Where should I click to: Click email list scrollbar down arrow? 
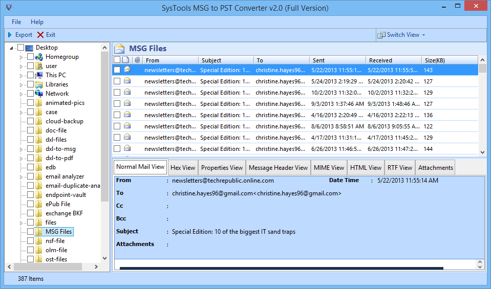click(x=482, y=152)
